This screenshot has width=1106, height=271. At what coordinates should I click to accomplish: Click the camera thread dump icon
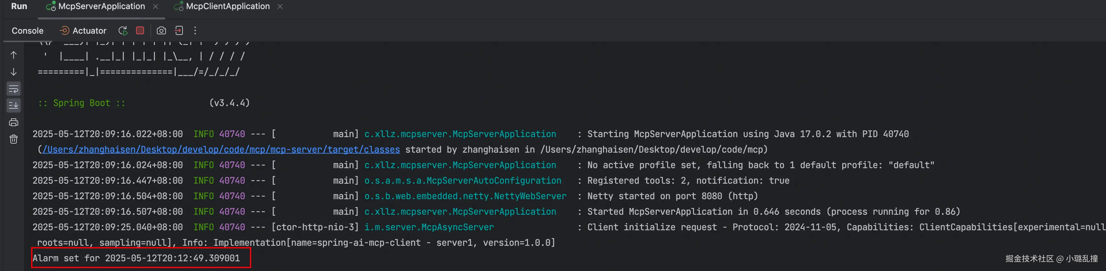coord(161,30)
